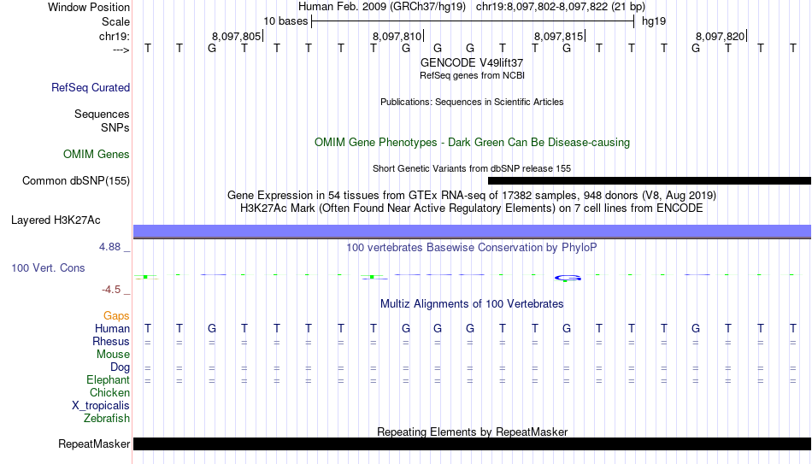812x464 pixels.
Task: Click the Rhesus species label
Action: coord(111,341)
